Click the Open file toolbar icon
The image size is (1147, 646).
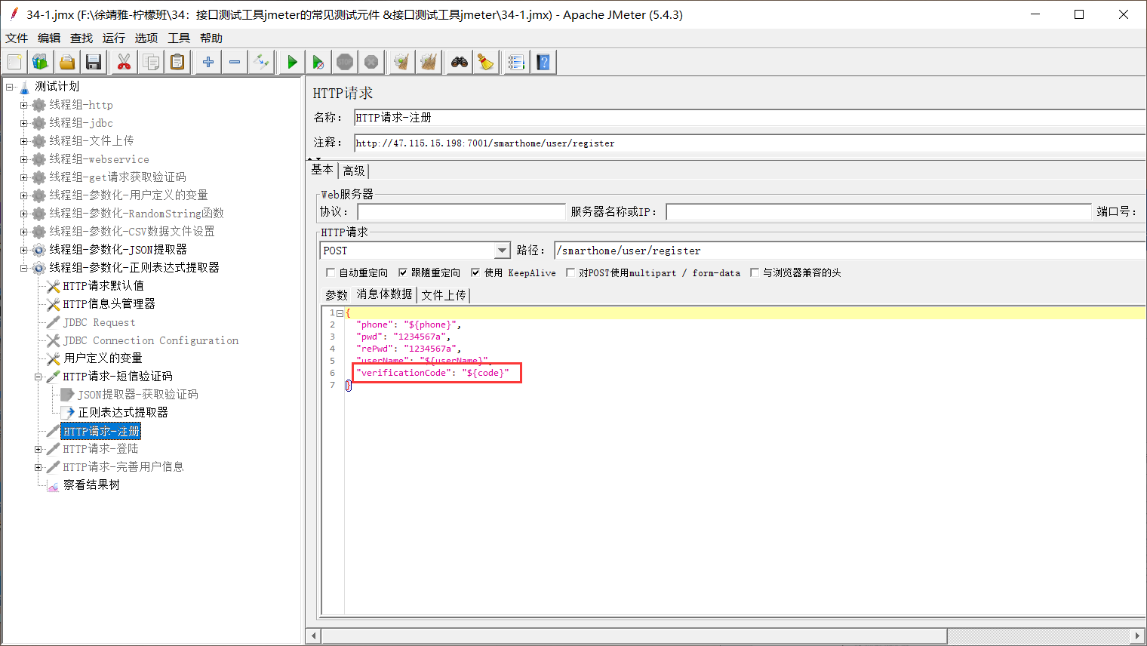click(x=67, y=62)
